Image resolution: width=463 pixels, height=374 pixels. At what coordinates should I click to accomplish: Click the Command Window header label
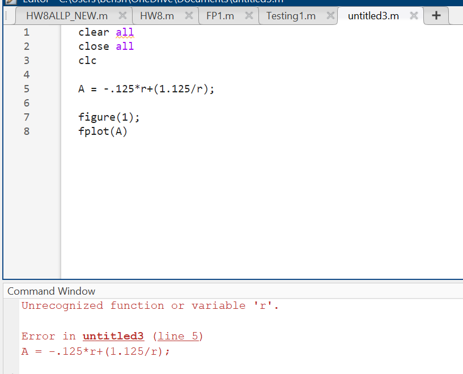coord(51,291)
